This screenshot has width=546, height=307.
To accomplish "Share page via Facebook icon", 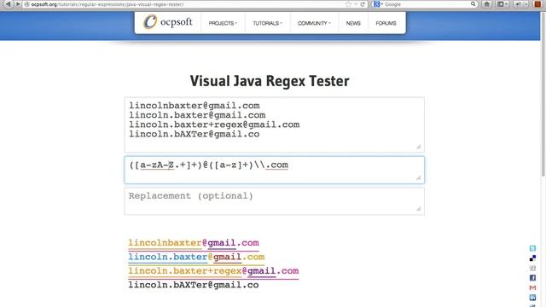I will tap(532, 278).
